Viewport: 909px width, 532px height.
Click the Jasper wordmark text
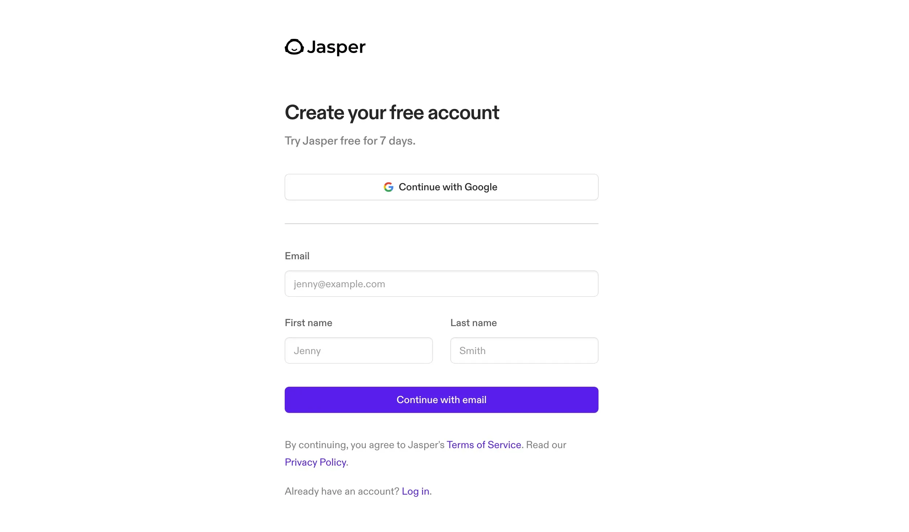pos(336,47)
